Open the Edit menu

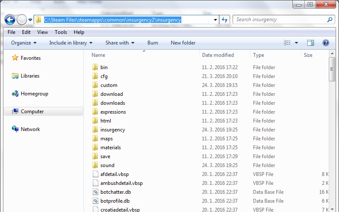coord(26,32)
